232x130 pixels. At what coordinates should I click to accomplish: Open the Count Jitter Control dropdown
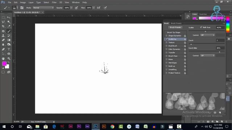[x=207, y=56]
